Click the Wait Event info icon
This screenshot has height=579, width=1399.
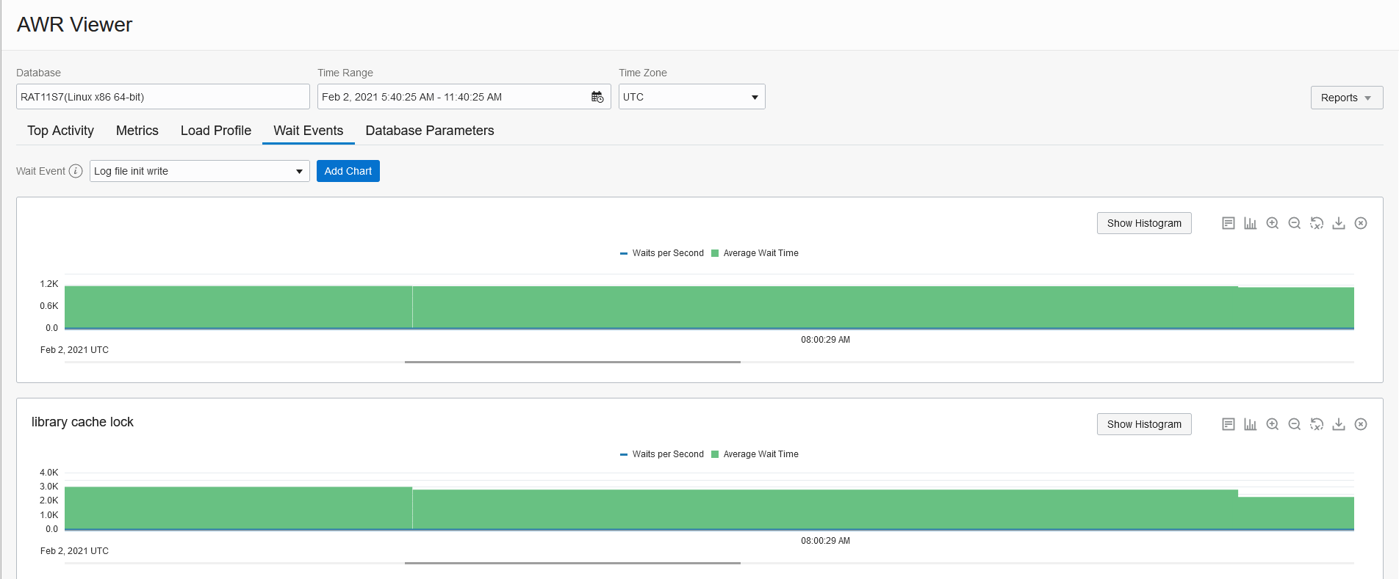coord(76,171)
